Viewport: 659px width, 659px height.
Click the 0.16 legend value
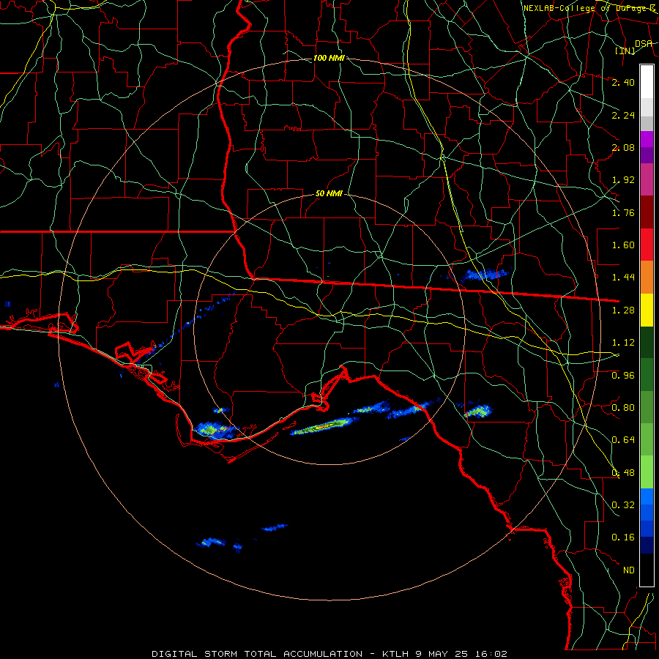coord(623,537)
